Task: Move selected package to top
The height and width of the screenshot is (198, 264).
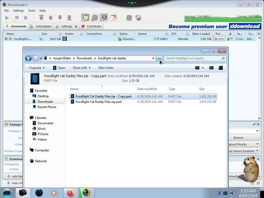Action: 42,18
